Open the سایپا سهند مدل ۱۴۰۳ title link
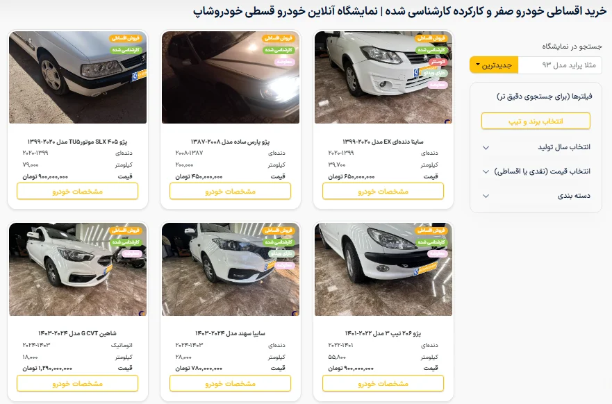 tap(230, 333)
